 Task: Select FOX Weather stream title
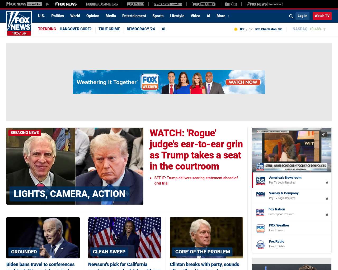point(279,225)
